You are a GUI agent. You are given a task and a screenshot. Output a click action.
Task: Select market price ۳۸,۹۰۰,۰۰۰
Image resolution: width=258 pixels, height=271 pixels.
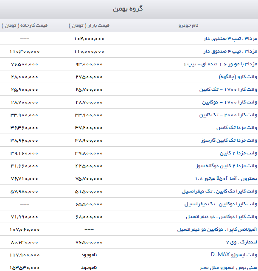pos(89,140)
